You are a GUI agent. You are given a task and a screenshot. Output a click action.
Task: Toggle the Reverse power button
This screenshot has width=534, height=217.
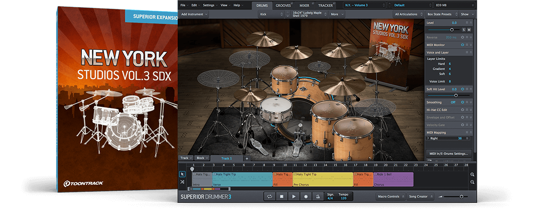463,37
